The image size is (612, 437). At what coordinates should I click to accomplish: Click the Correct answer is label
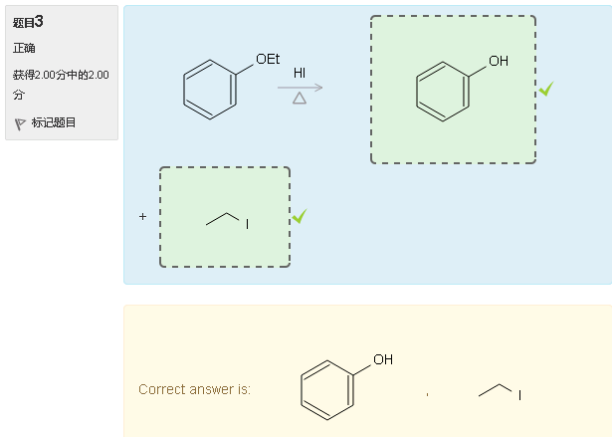click(194, 389)
